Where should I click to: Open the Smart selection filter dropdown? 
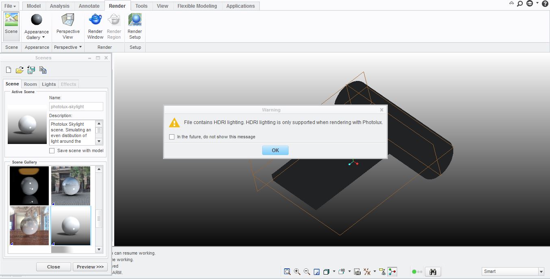(x=541, y=272)
